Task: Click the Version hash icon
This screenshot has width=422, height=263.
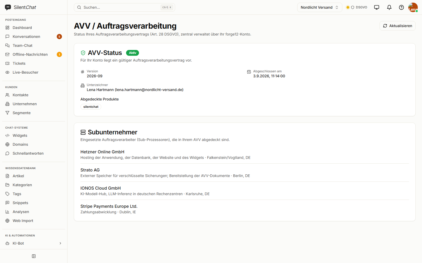Action: tap(83, 72)
